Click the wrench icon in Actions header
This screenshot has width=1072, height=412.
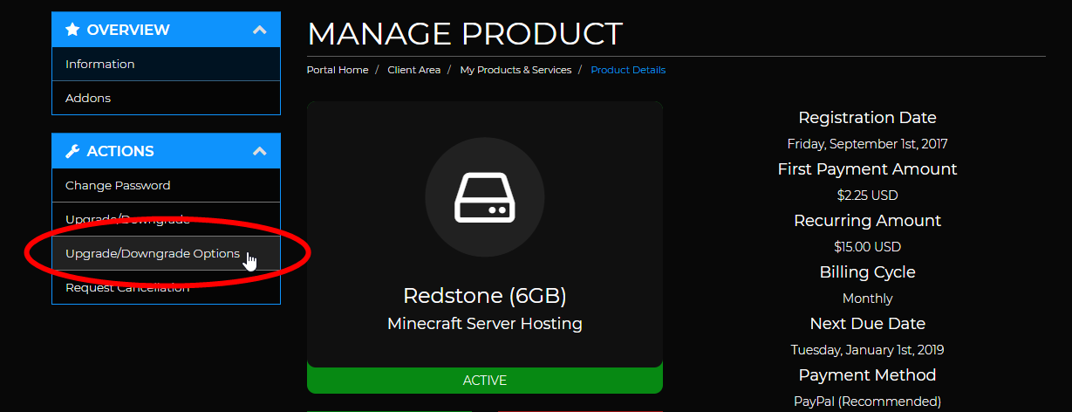pos(72,151)
